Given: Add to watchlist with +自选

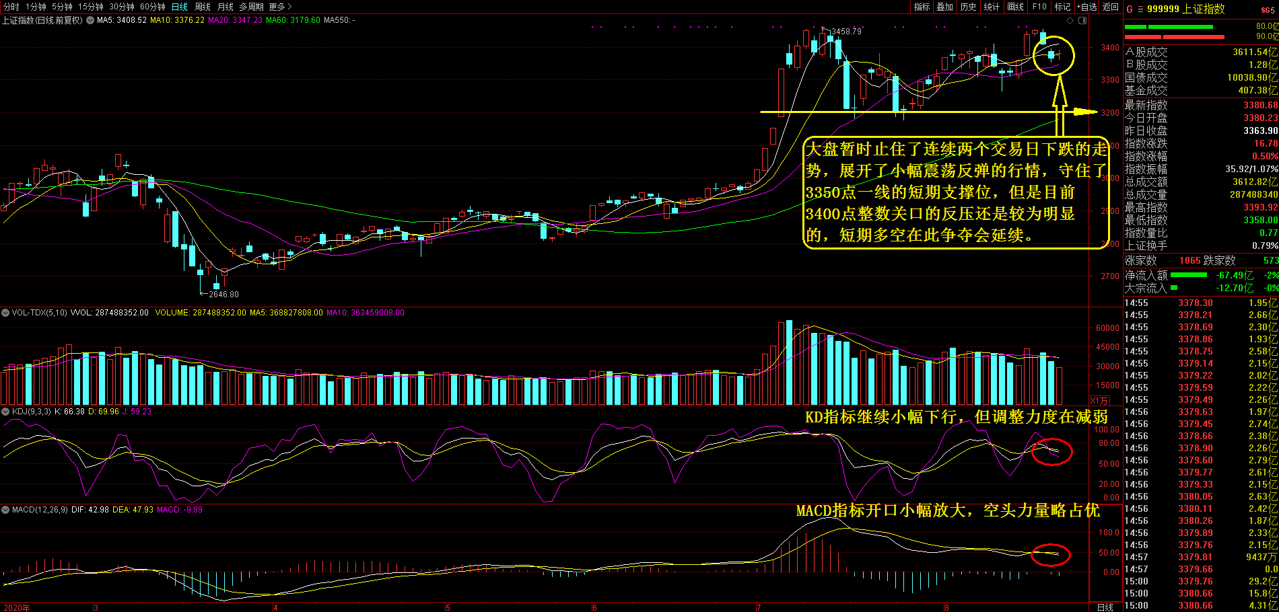Looking at the screenshot, I should pos(1086,7).
